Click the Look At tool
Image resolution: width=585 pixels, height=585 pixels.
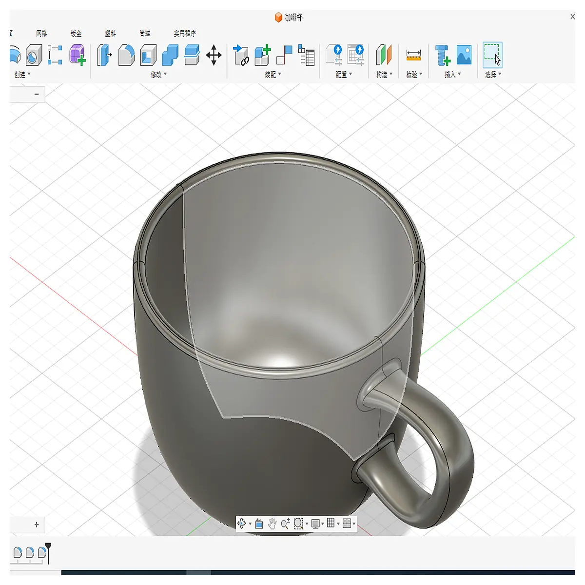[259, 524]
